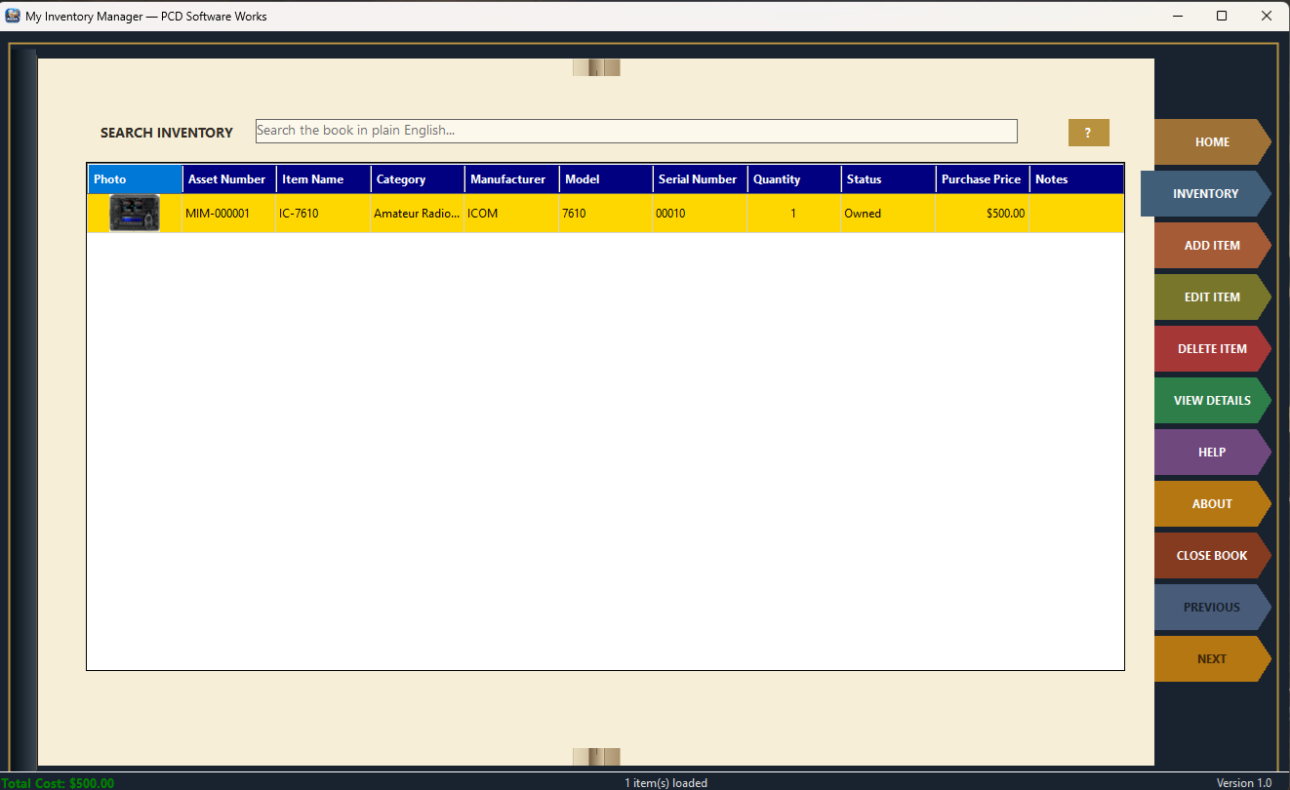
Task: Click the IC-7610 item name cell
Action: 324,214
